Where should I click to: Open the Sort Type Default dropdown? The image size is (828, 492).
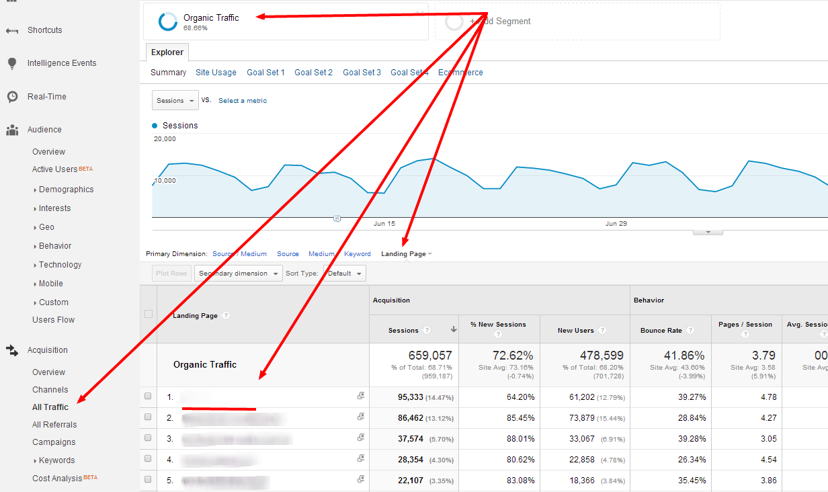344,273
